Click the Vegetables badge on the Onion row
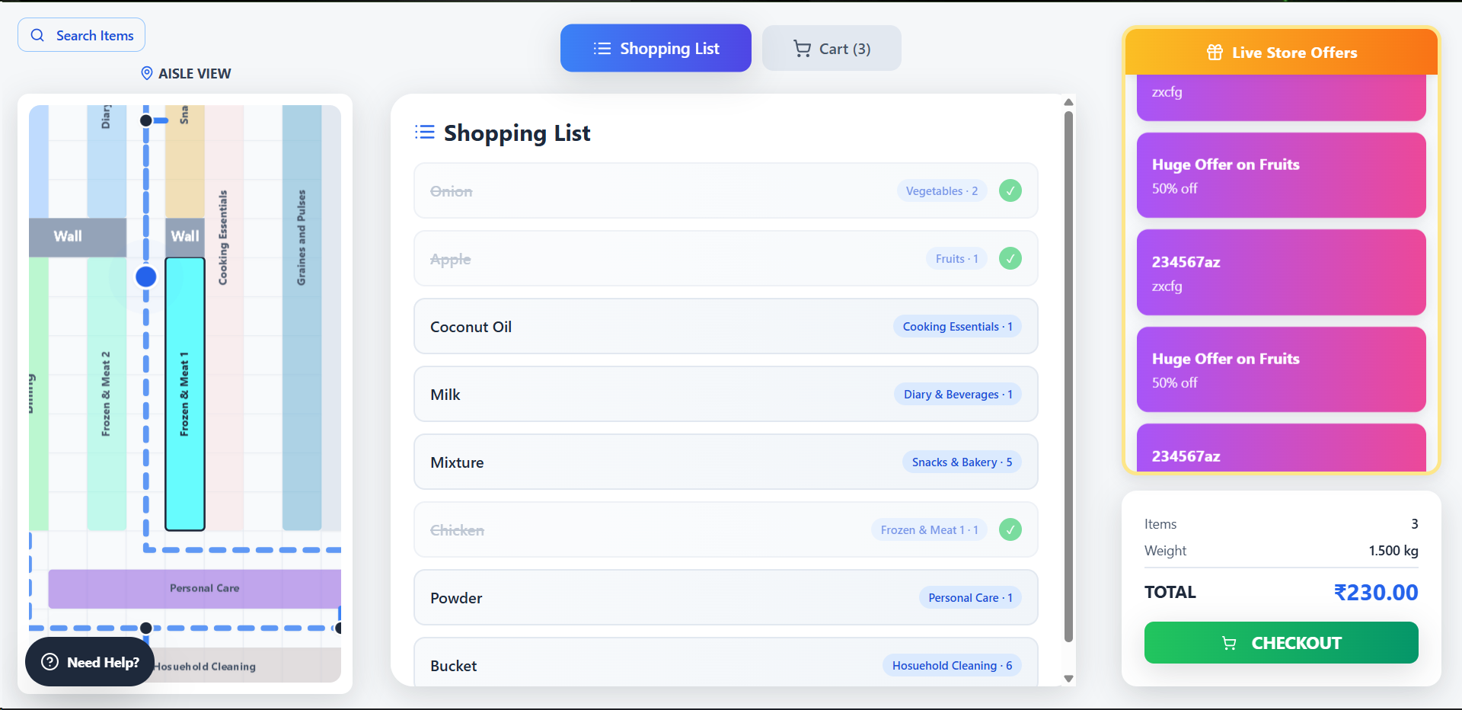 pos(941,190)
